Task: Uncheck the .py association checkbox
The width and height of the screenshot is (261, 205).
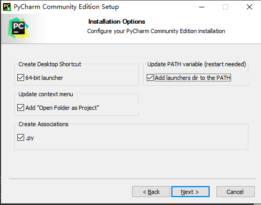Action: [x=20, y=138]
